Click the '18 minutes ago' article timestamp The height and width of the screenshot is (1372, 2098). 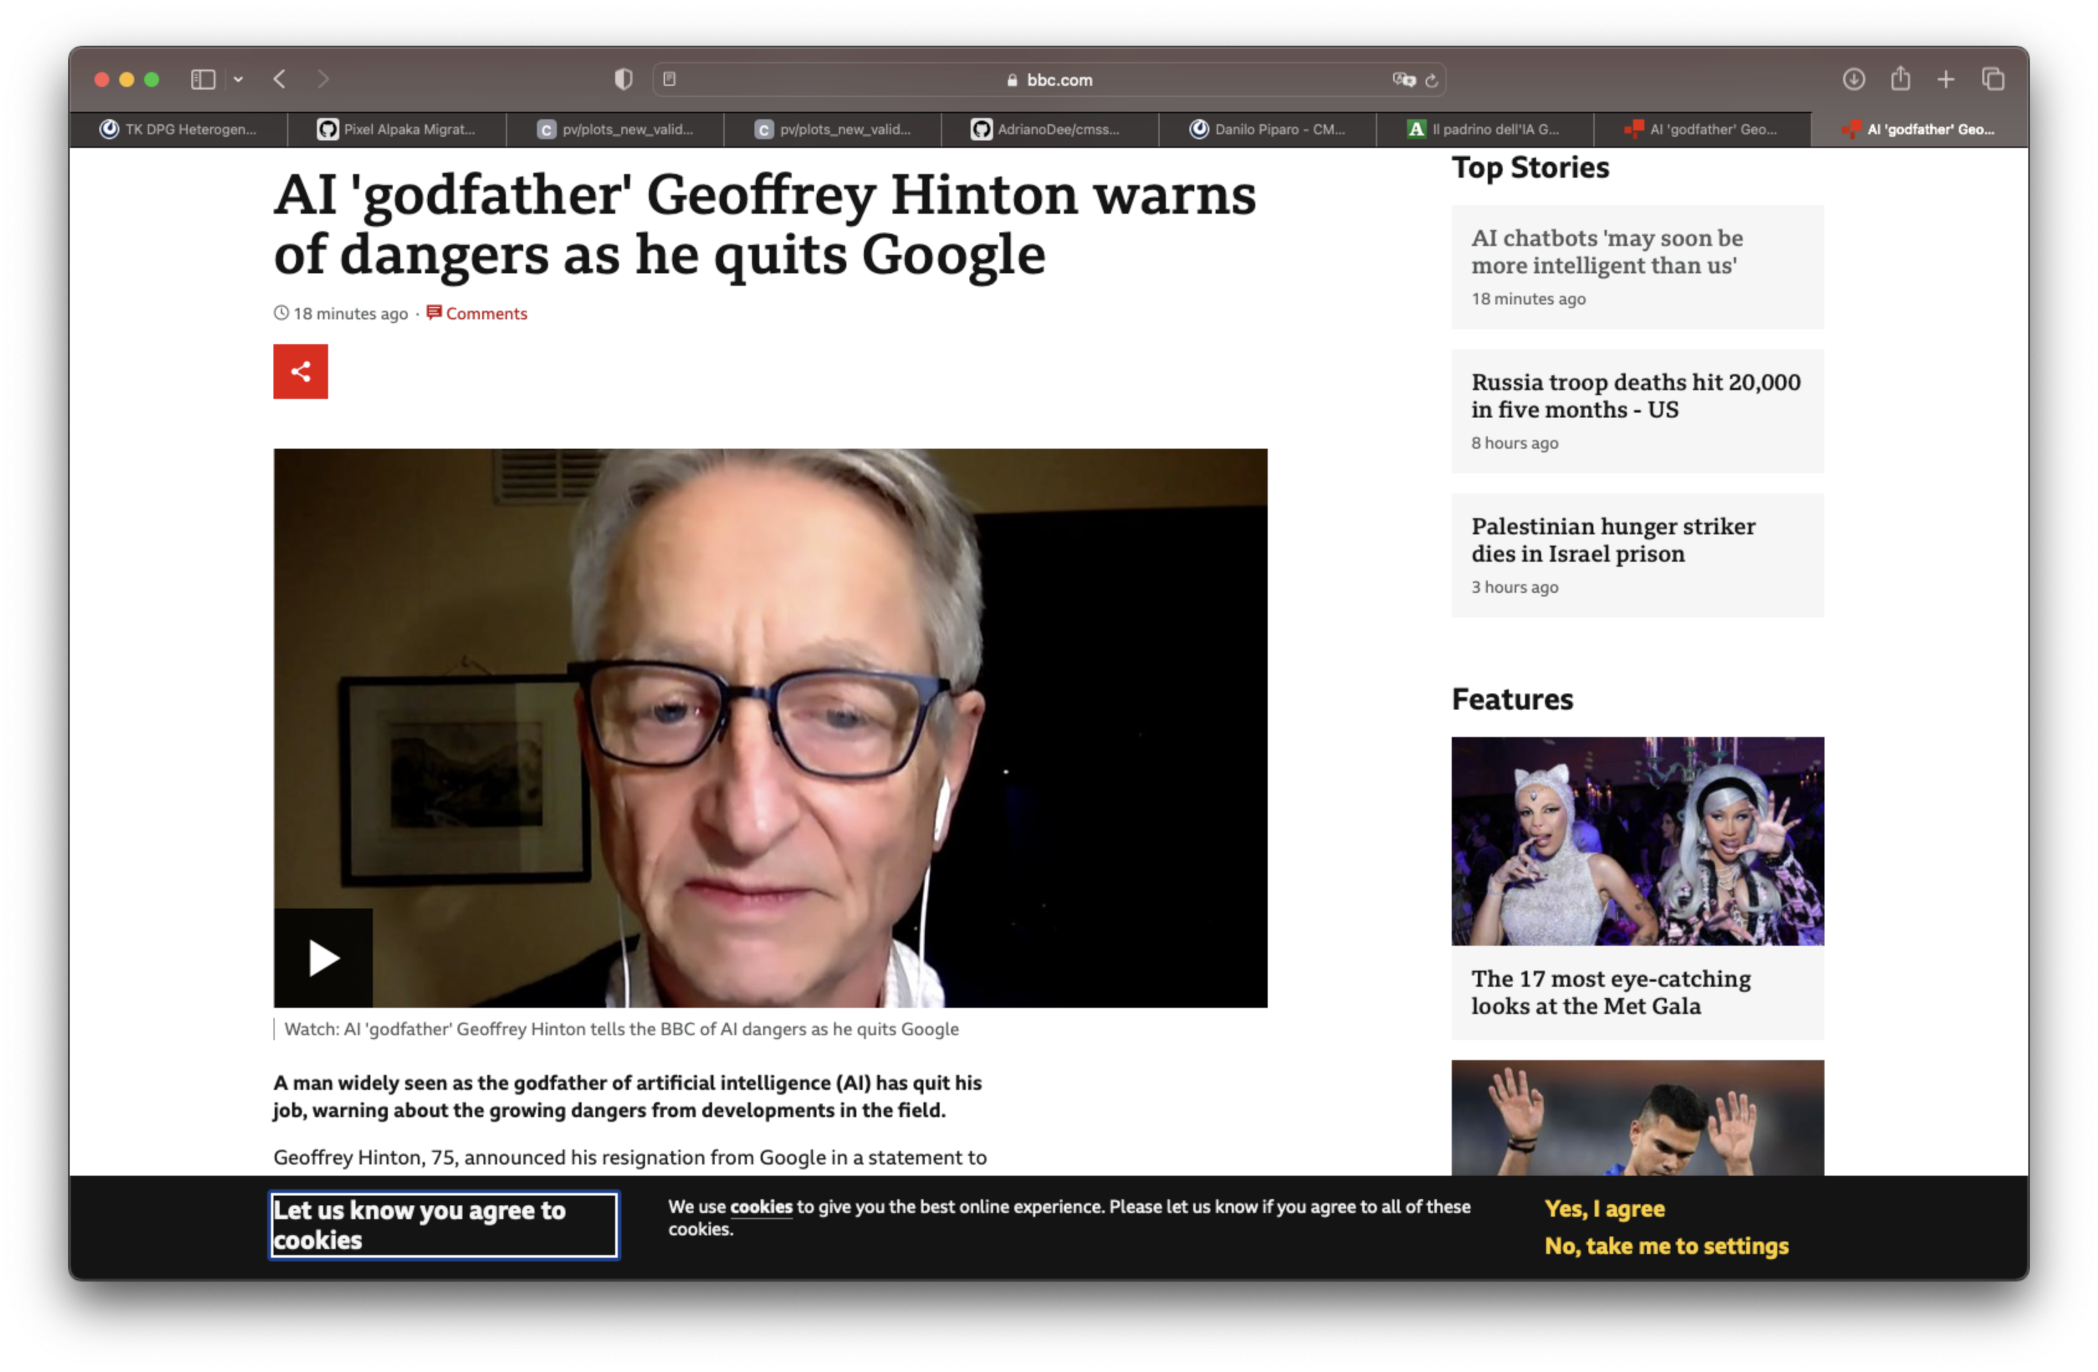click(x=341, y=314)
